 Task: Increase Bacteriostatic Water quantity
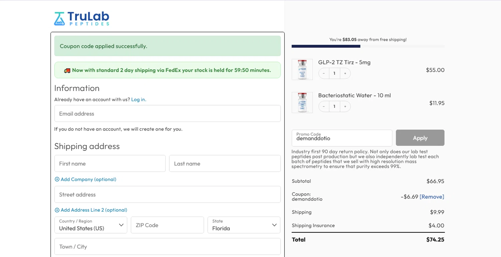click(345, 106)
